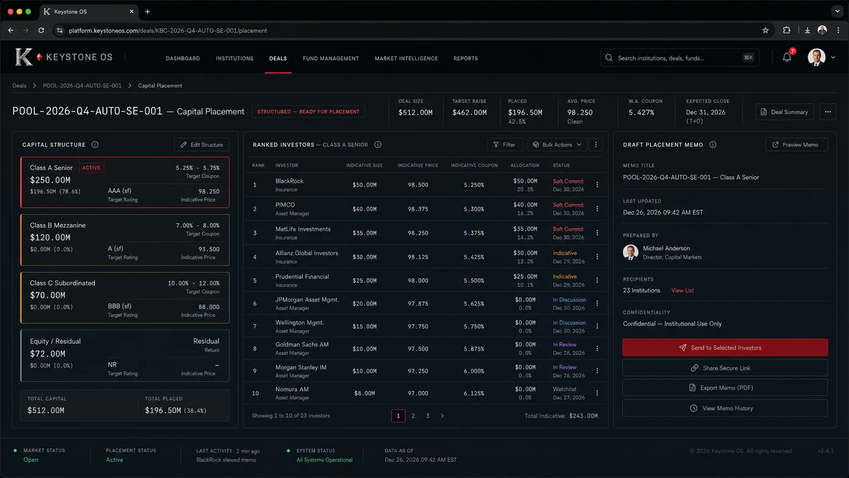Viewport: 849px width, 478px height.
Task: Click the Ranked Investors info icon
Action: [x=378, y=145]
